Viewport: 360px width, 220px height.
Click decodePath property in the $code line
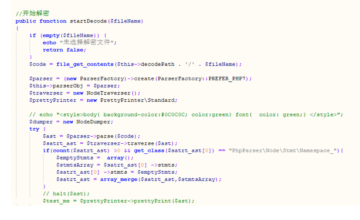(x=159, y=64)
